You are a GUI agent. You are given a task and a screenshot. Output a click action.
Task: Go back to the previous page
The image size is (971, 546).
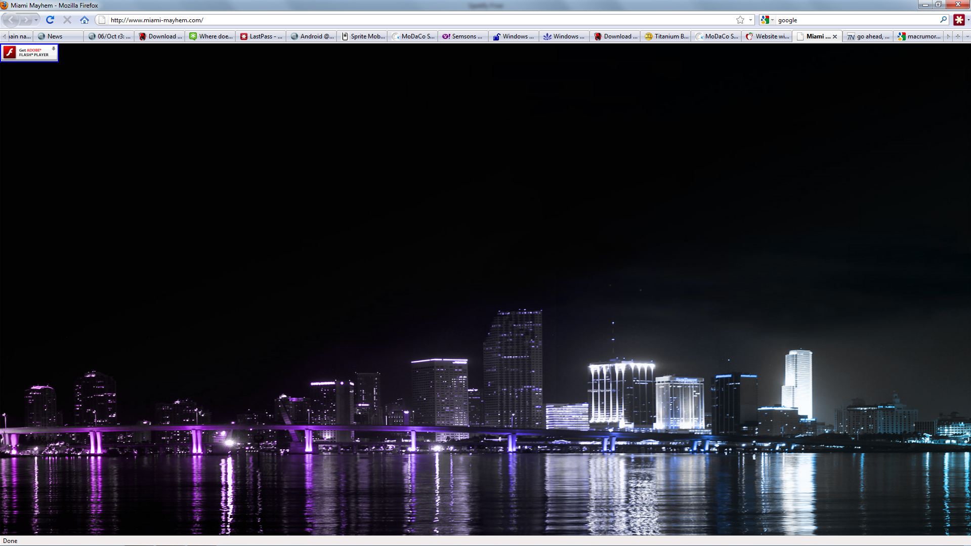pyautogui.click(x=11, y=20)
